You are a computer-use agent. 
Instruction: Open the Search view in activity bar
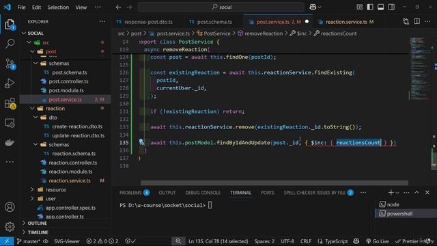pyautogui.click(x=10, y=44)
